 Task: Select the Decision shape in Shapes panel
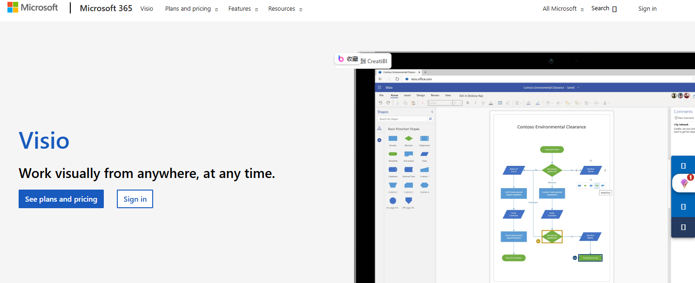click(x=408, y=138)
